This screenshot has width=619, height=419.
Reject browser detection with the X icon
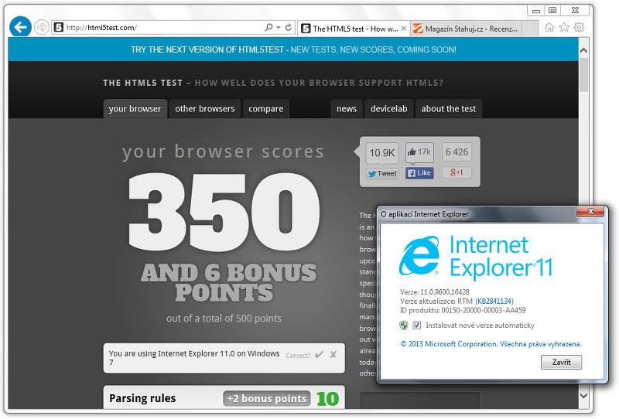333,354
